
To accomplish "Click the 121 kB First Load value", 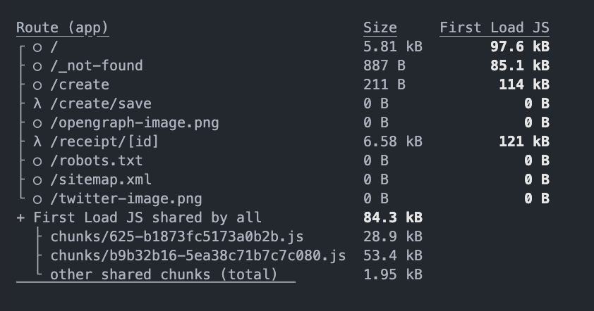I will coord(524,141).
